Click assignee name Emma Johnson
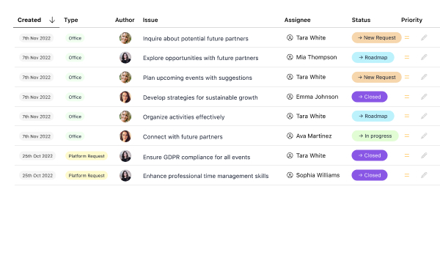The height and width of the screenshot is (277, 440). click(317, 97)
